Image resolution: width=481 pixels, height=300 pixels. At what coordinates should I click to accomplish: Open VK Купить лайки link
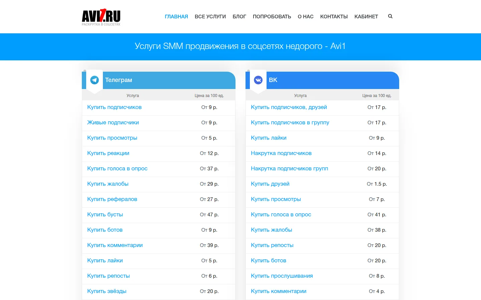click(269, 138)
